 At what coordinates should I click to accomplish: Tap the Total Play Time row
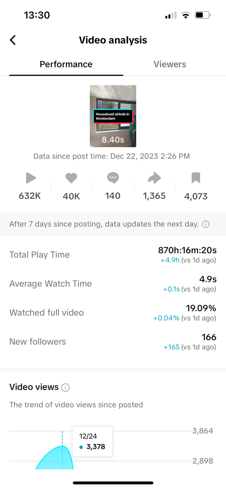[x=113, y=255]
